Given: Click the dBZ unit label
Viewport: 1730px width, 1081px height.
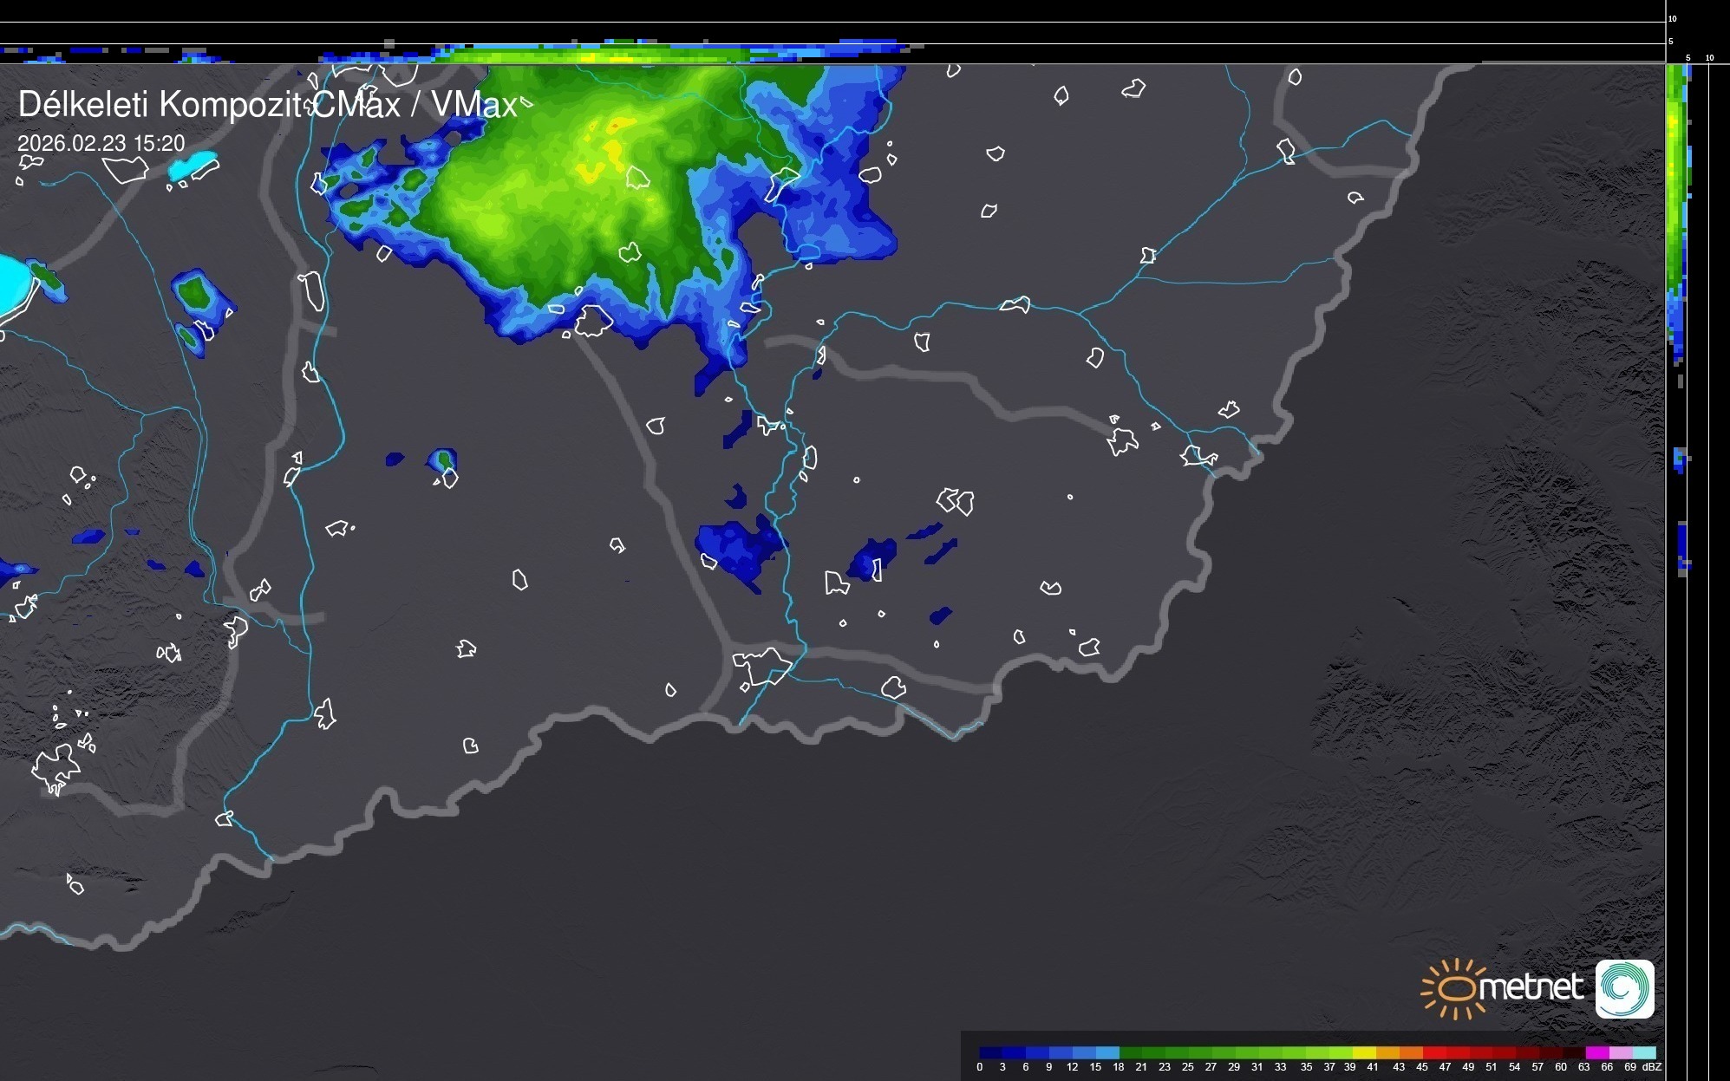Looking at the screenshot, I should (x=1651, y=1067).
